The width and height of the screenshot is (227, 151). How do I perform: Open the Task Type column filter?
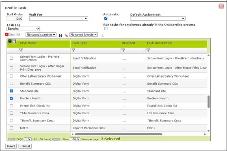(x=74, y=50)
